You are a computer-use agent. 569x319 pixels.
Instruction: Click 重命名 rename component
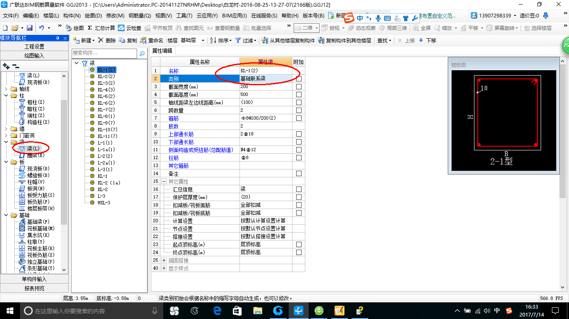[152, 40]
